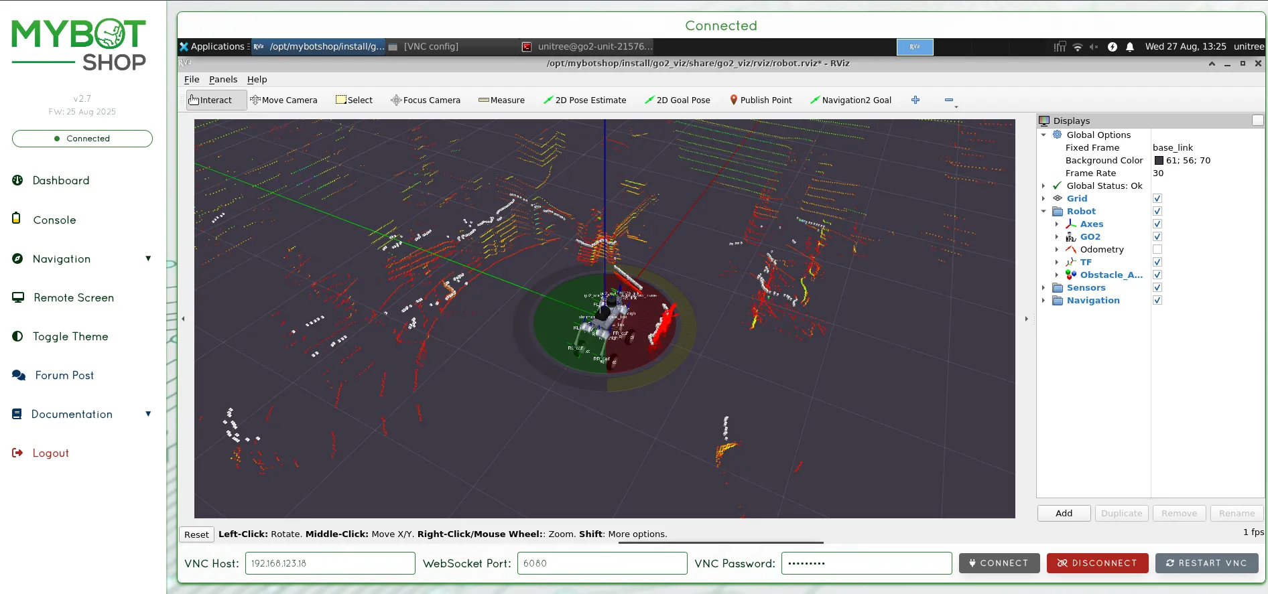Activate the Focus Camera tool

pos(426,100)
